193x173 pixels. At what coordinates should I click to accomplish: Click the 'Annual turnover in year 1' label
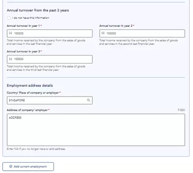23,26
